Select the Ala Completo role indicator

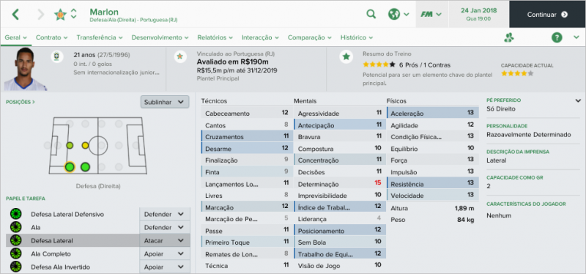[16, 253]
